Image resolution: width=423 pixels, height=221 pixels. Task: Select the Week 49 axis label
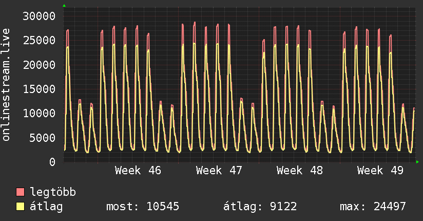[x=380, y=170]
